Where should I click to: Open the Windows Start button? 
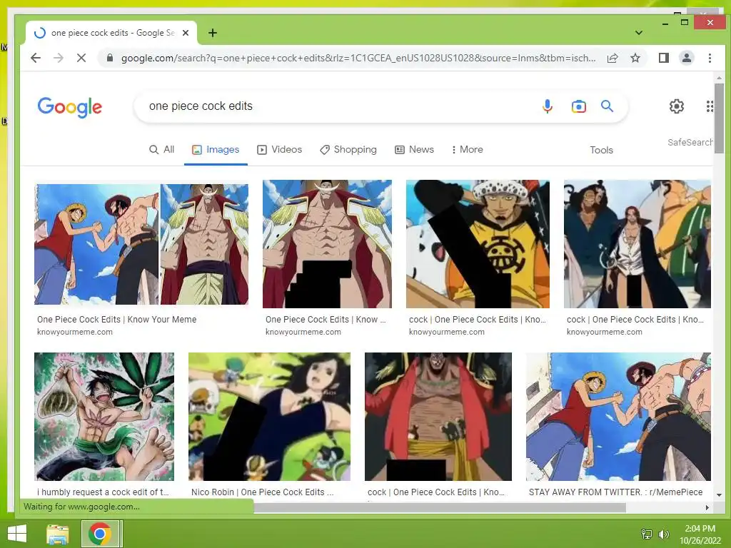17,534
